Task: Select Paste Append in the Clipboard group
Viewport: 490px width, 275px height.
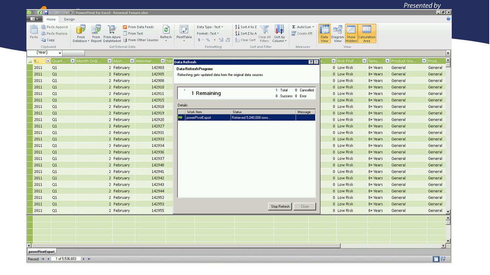Action: point(54,27)
